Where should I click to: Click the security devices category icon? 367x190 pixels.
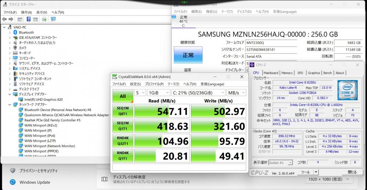[15, 73]
